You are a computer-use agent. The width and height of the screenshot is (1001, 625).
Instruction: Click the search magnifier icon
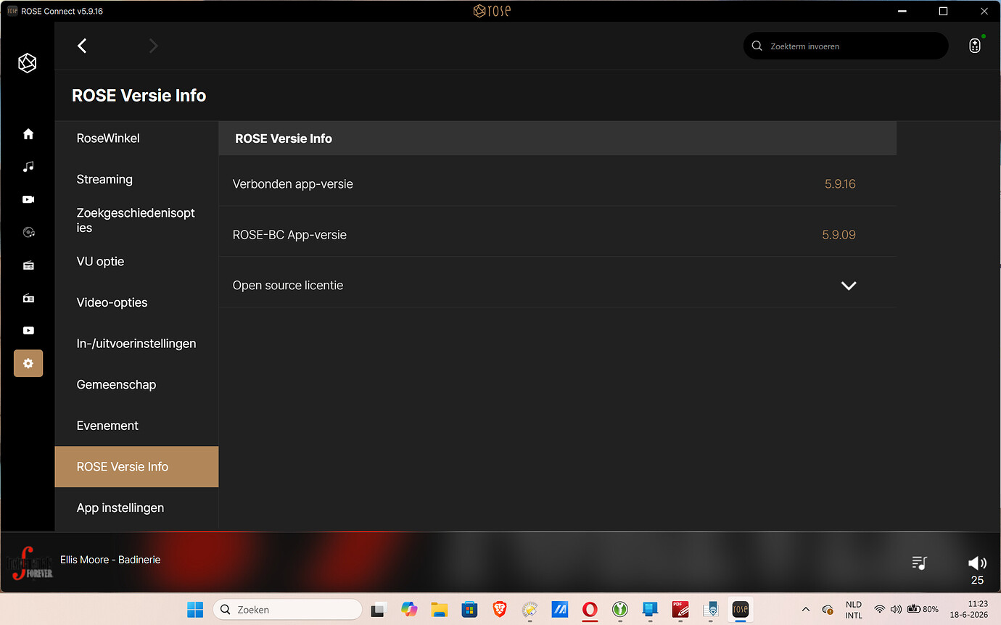click(757, 46)
